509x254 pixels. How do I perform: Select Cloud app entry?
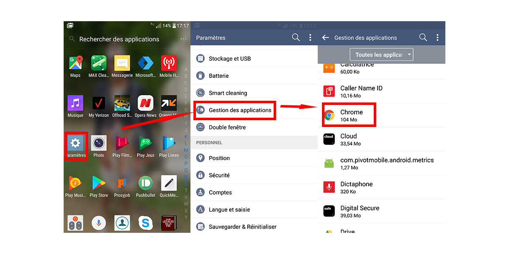[381, 139]
